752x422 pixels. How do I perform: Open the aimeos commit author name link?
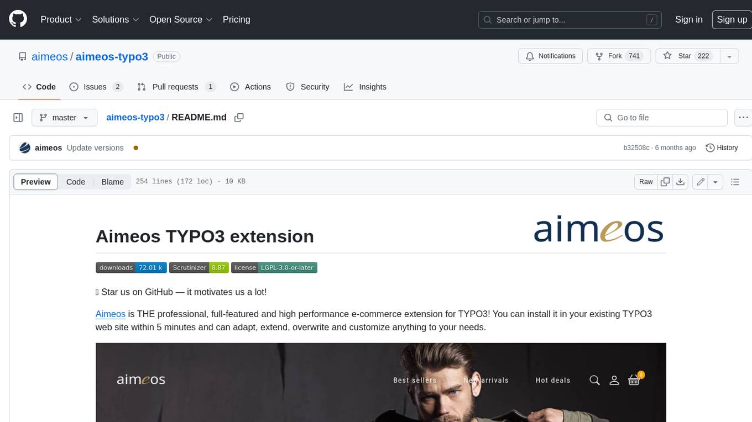[49, 148]
